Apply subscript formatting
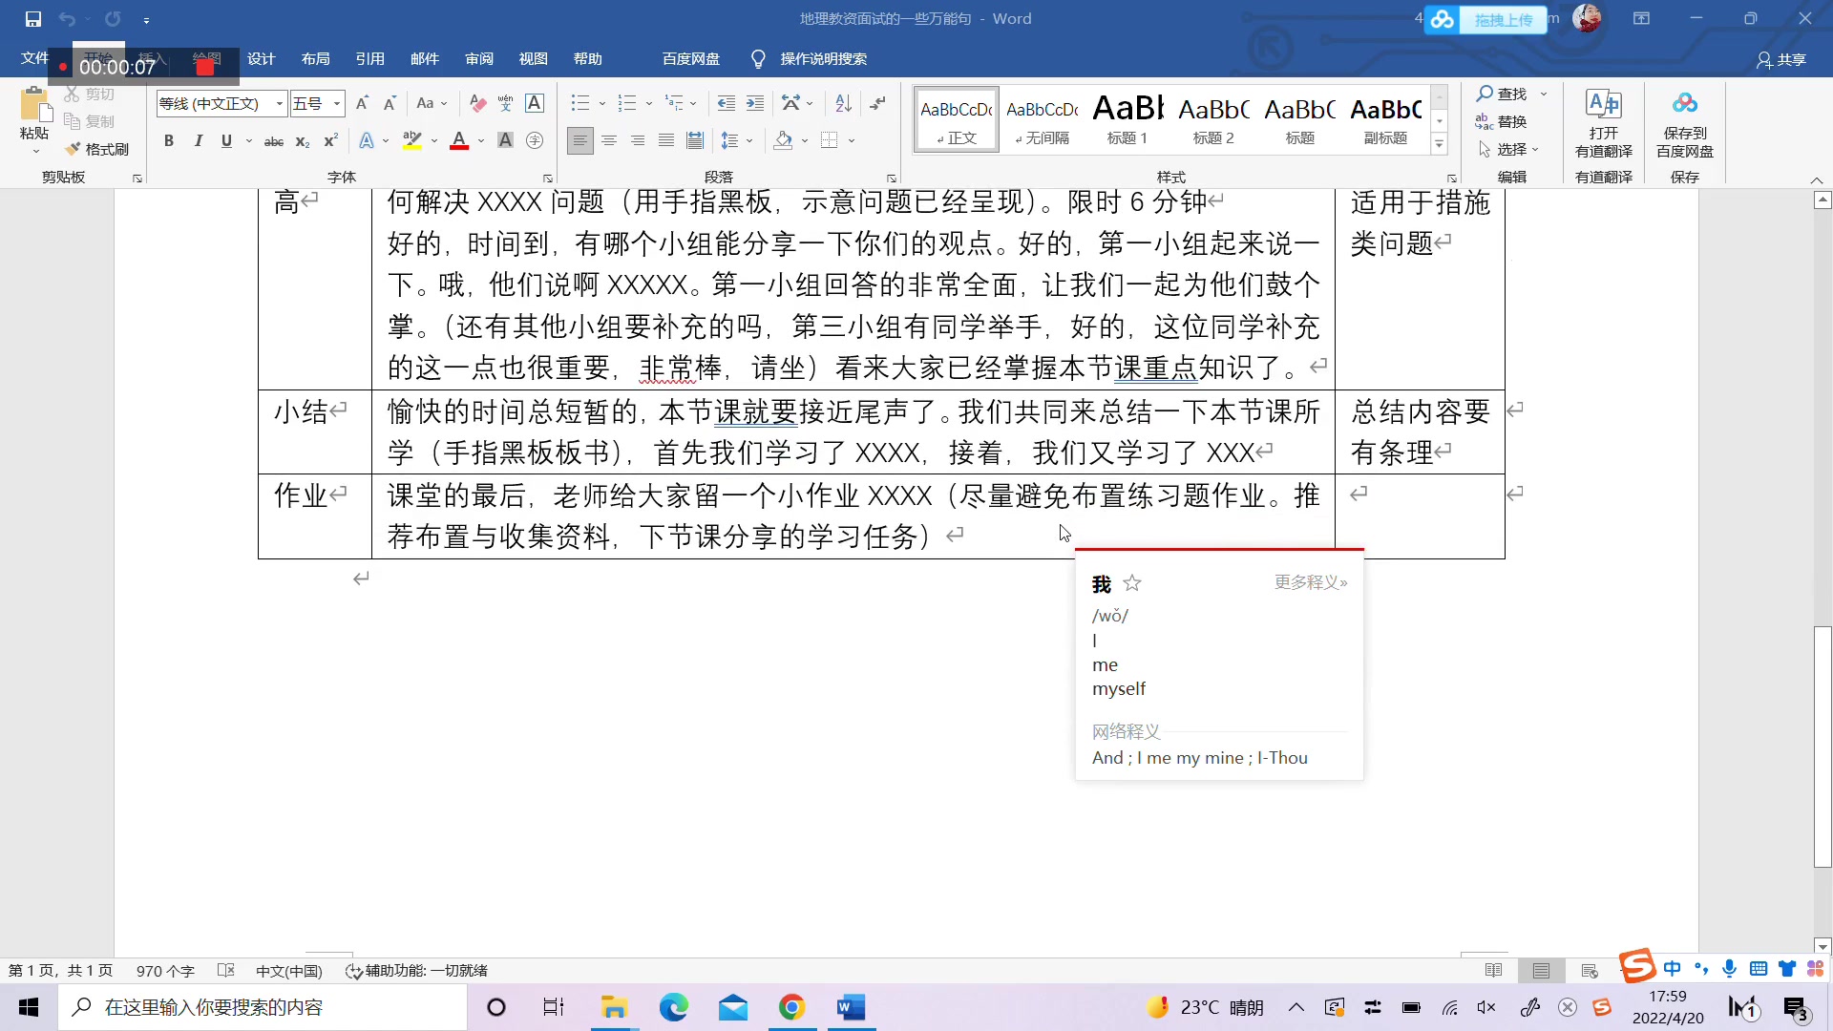 pos(302,141)
